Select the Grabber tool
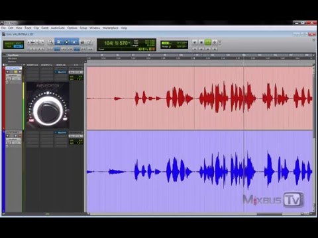318x238 pixels. (x=74, y=42)
